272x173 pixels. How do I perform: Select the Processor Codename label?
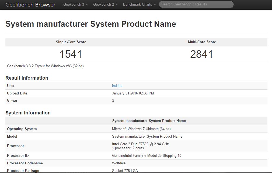click(25, 163)
